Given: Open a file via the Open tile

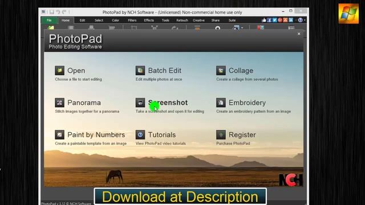Looking at the screenshot, I should [70, 71].
